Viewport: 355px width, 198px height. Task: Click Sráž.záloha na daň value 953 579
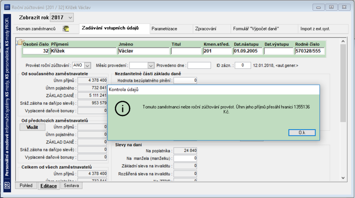tap(92, 103)
